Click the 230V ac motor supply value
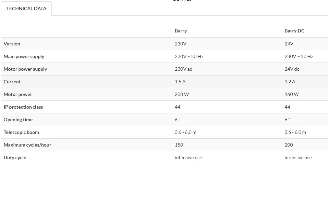 [x=183, y=69]
